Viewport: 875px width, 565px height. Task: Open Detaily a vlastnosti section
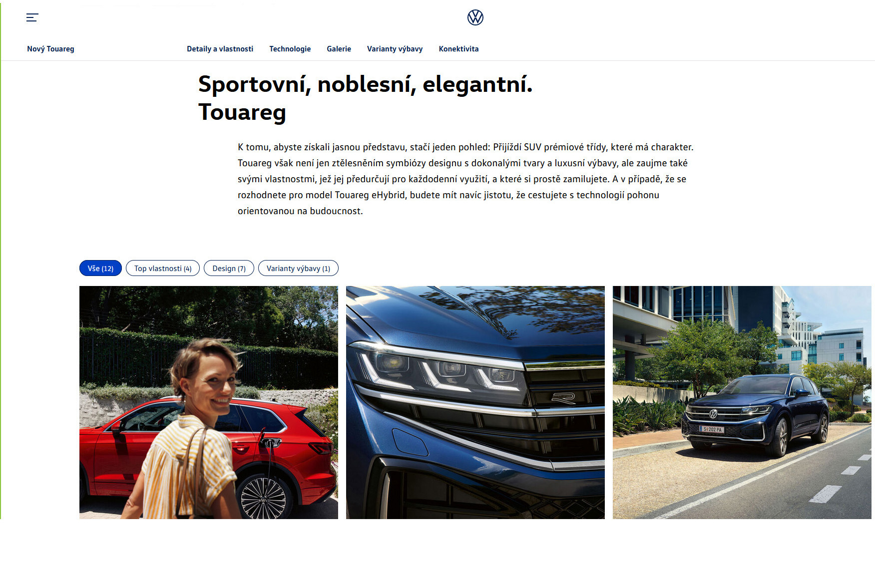tap(220, 49)
